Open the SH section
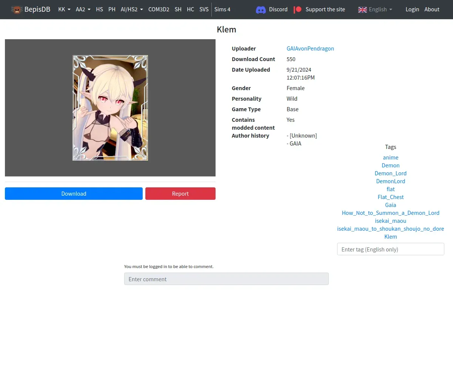 [178, 9]
